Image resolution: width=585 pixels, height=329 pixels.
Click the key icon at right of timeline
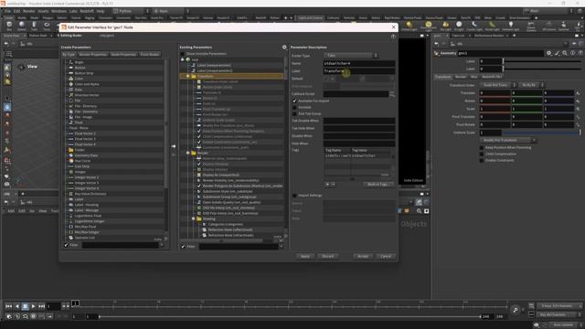516,310
